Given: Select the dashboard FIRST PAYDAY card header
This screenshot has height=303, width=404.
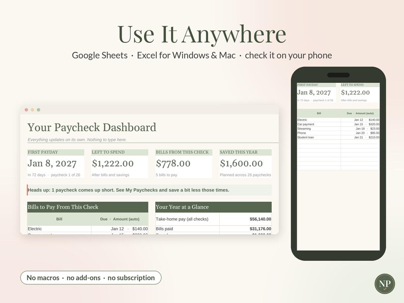Looking at the screenshot, I should click(55, 152).
